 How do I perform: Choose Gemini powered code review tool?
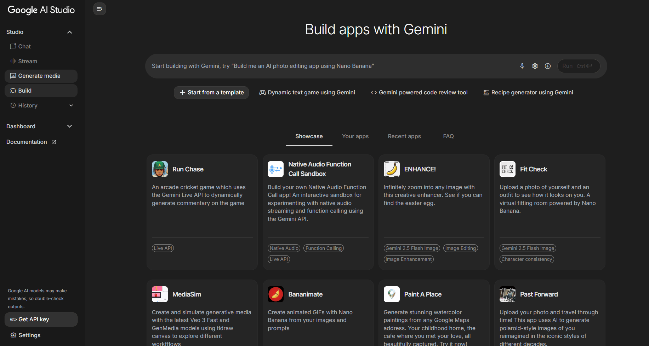pyautogui.click(x=419, y=93)
